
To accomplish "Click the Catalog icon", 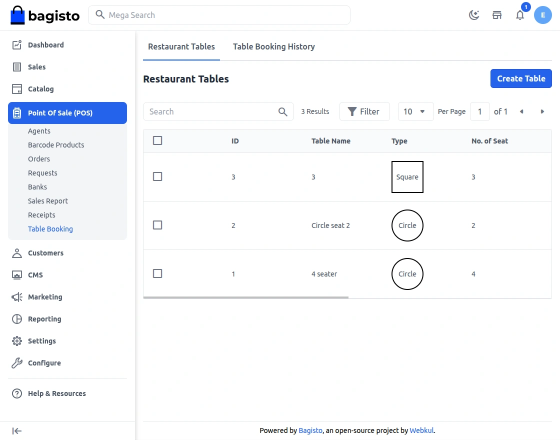I will click(17, 89).
